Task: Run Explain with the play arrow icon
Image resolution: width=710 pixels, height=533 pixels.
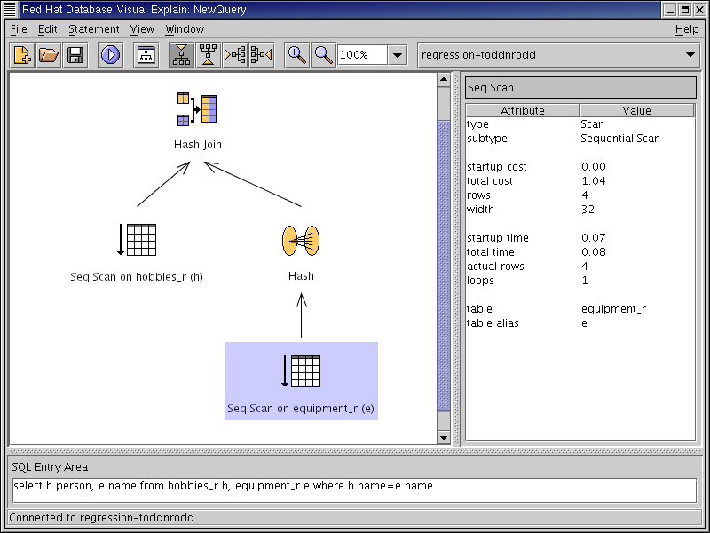Action: (x=110, y=55)
